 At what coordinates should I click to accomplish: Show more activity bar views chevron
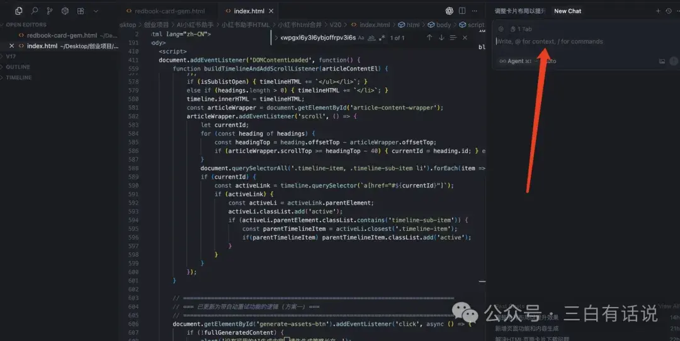[x=96, y=11]
